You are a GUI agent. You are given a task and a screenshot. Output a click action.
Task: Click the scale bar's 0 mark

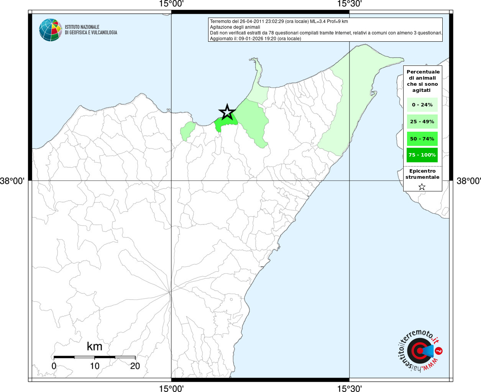tap(54, 366)
